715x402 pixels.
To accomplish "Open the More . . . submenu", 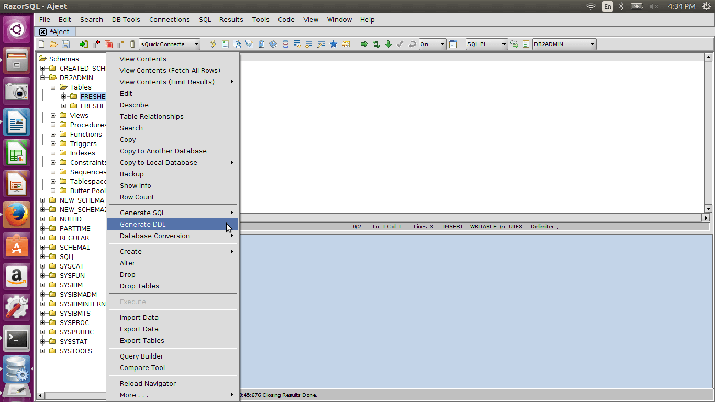I will (172, 395).
